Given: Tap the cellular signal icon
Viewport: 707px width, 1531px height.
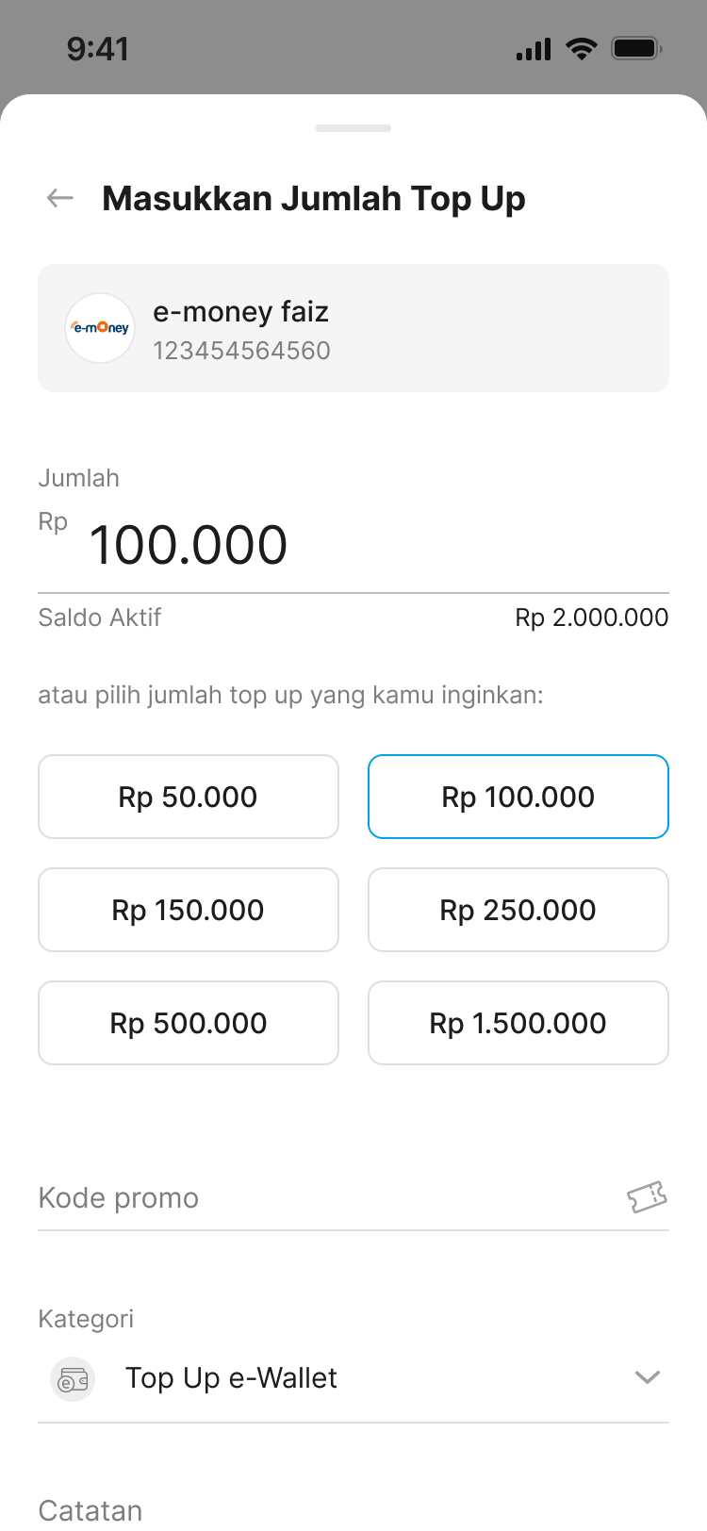Looking at the screenshot, I should [x=534, y=49].
